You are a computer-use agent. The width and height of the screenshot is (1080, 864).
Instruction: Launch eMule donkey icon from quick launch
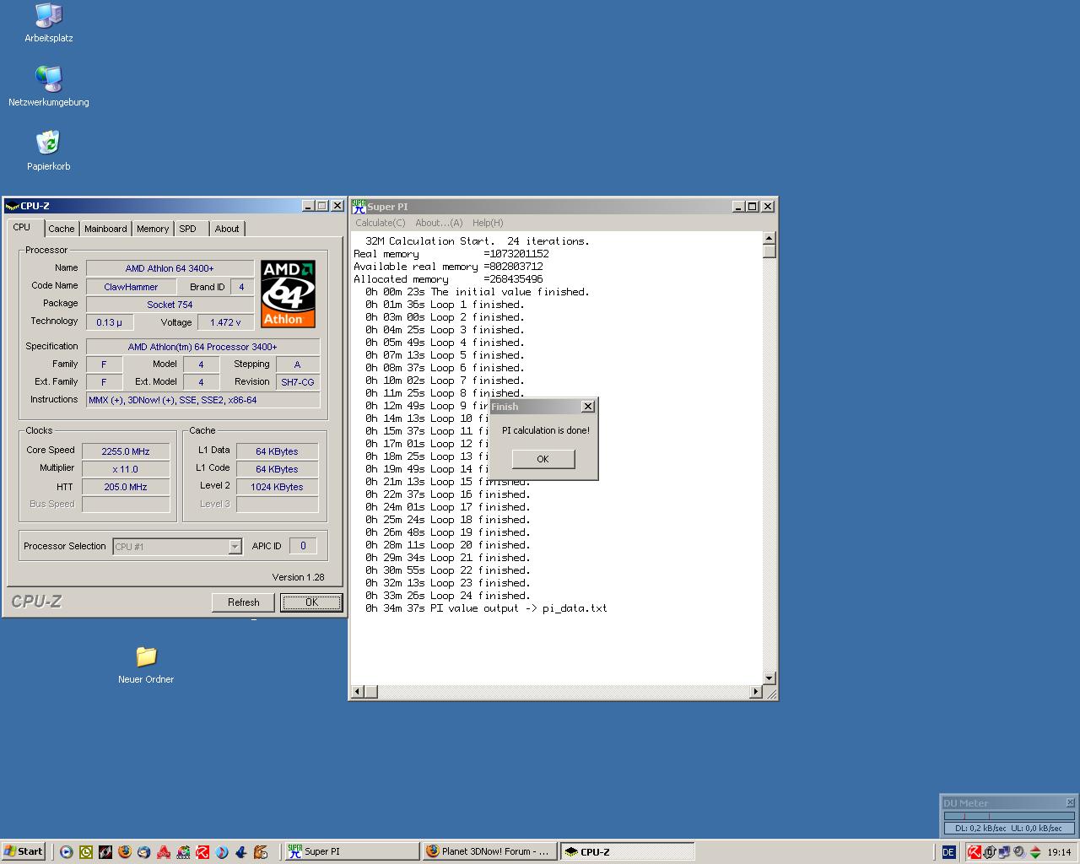click(261, 852)
